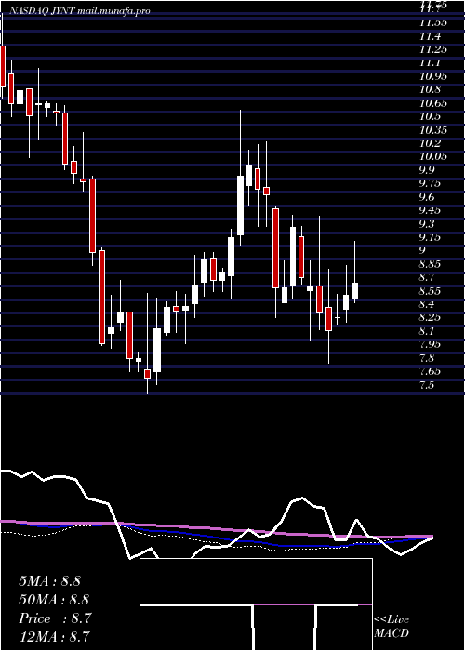Click the lowest red candlestick near 7.65
465x651 pixels.
147,374
